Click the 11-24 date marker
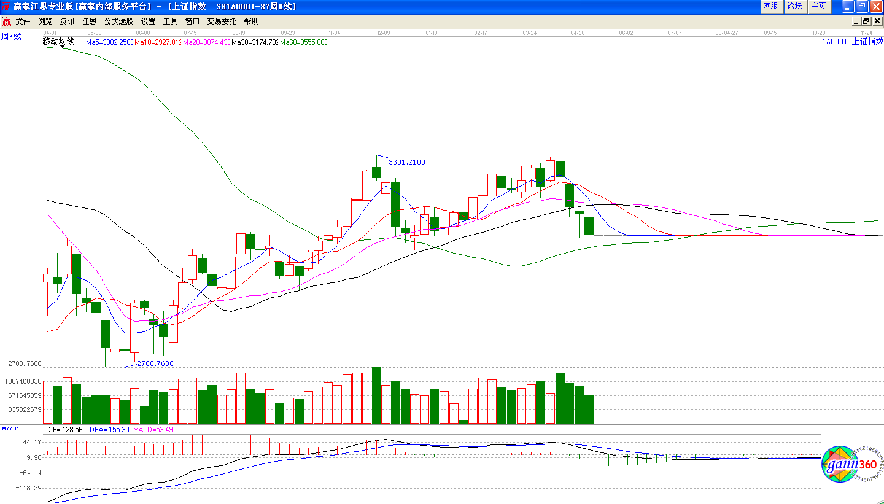This screenshot has width=884, height=504. point(867,33)
